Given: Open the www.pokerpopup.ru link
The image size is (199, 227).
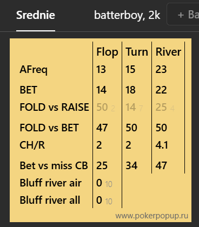Looking at the screenshot, I should point(152,216).
